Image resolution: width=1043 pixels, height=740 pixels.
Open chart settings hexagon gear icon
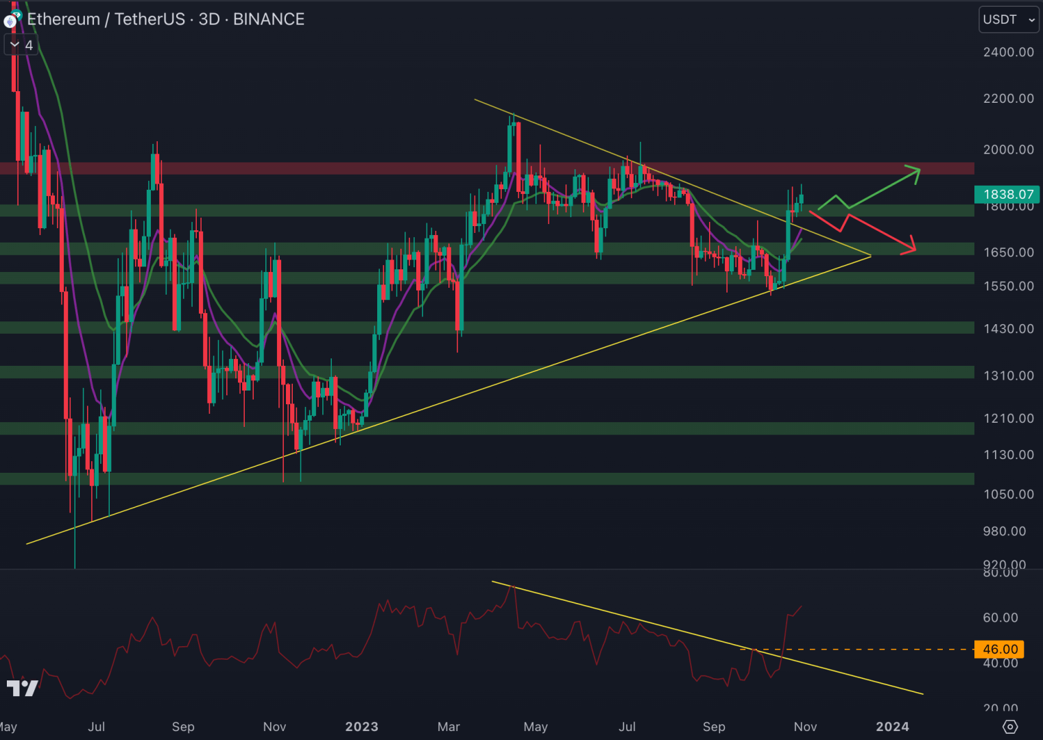coord(1009,726)
